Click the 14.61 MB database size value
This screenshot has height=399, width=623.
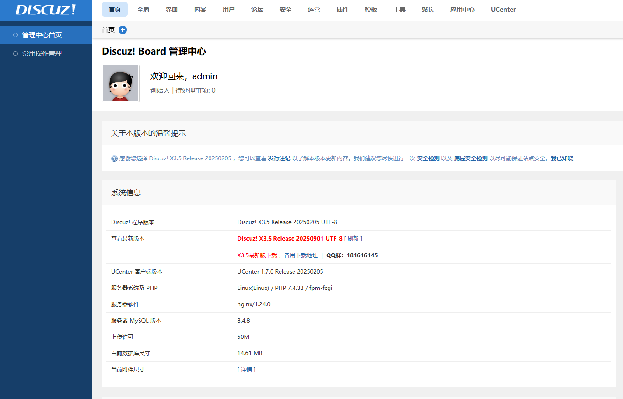(250, 353)
